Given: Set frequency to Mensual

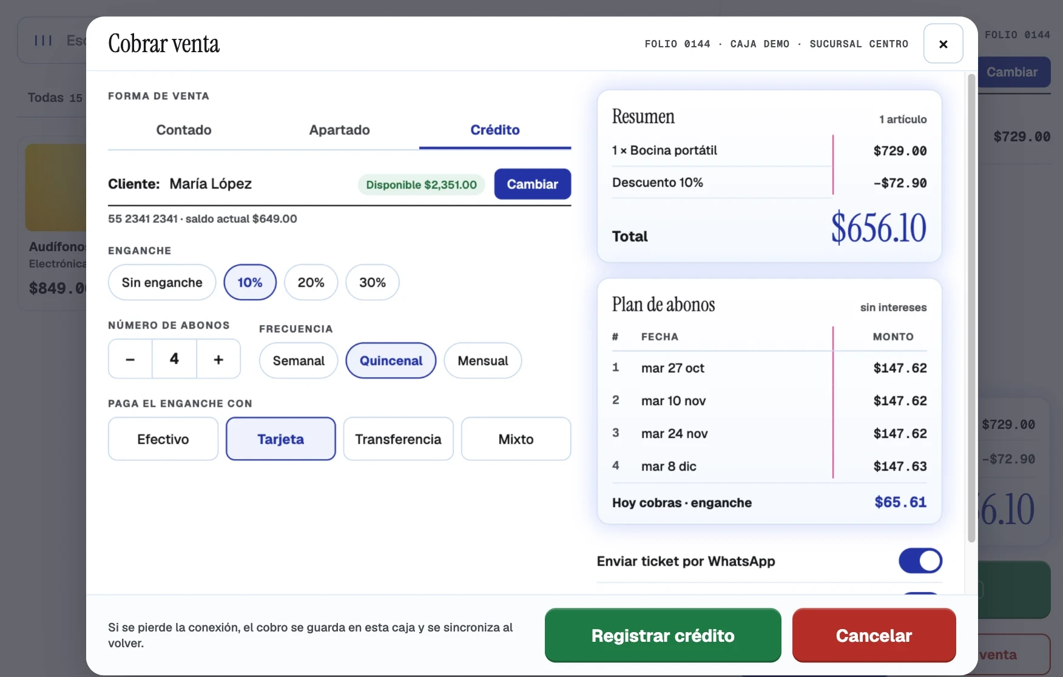Looking at the screenshot, I should coord(482,360).
